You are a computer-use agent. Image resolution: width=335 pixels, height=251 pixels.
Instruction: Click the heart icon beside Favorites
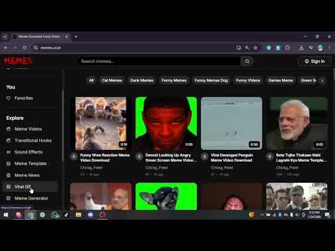point(8,98)
